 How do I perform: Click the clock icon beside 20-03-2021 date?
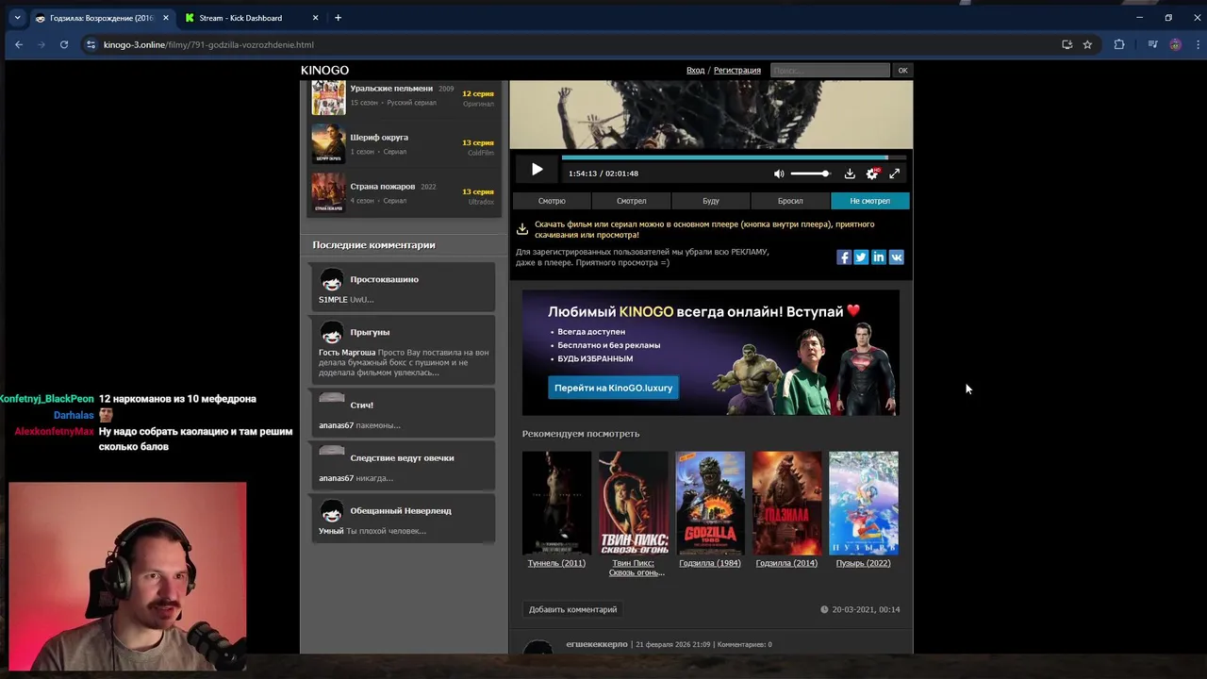(824, 609)
